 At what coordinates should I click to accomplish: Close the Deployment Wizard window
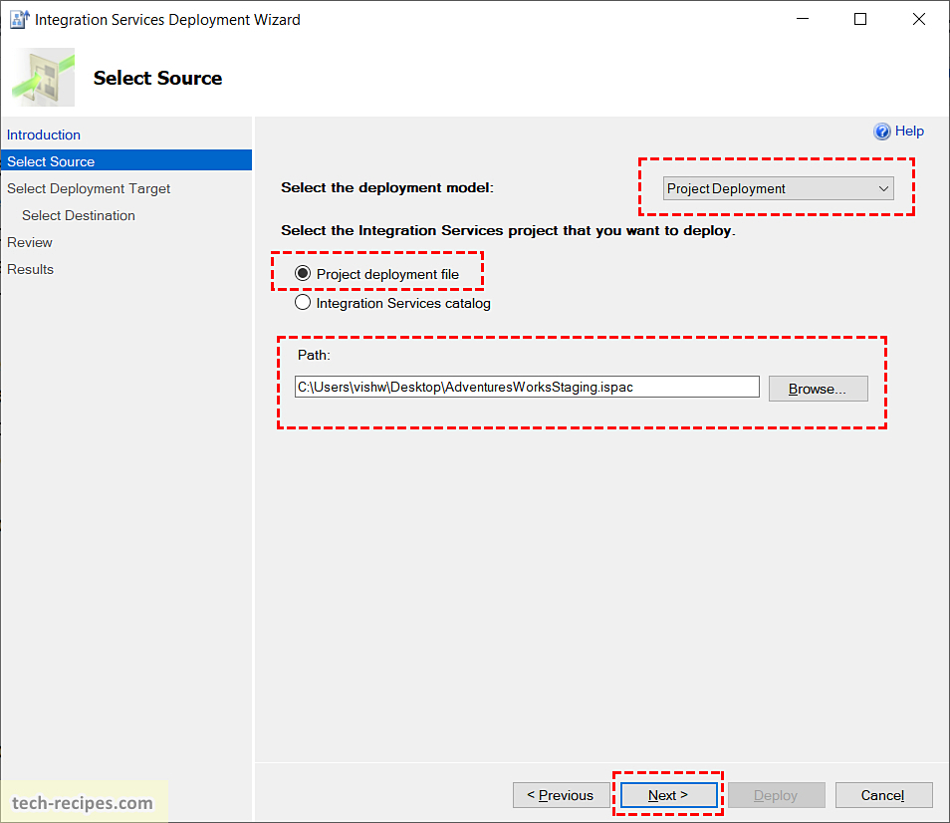[x=918, y=19]
